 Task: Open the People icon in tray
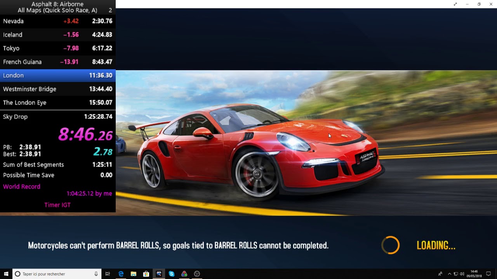(x=440, y=274)
